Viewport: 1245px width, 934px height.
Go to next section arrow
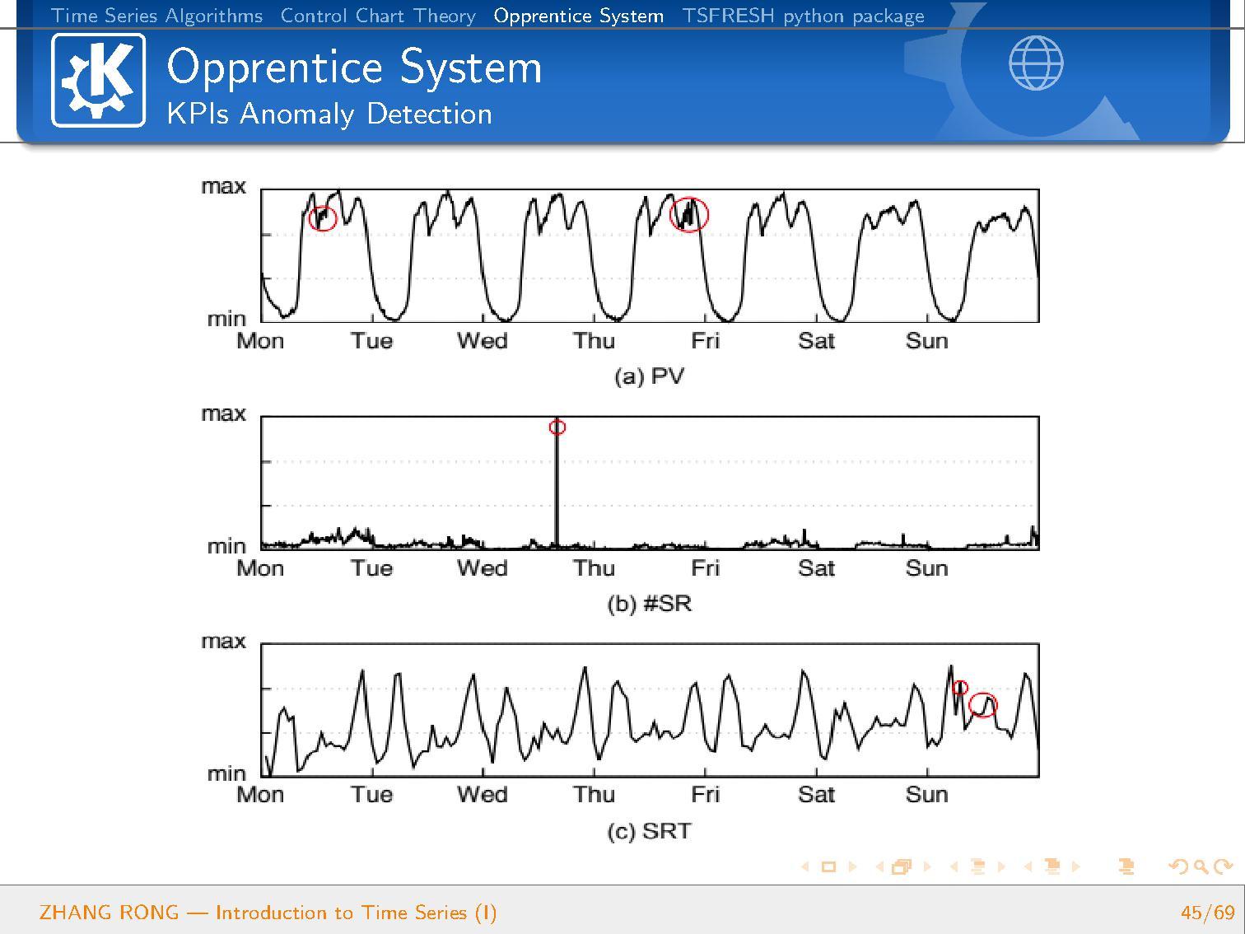(1075, 866)
